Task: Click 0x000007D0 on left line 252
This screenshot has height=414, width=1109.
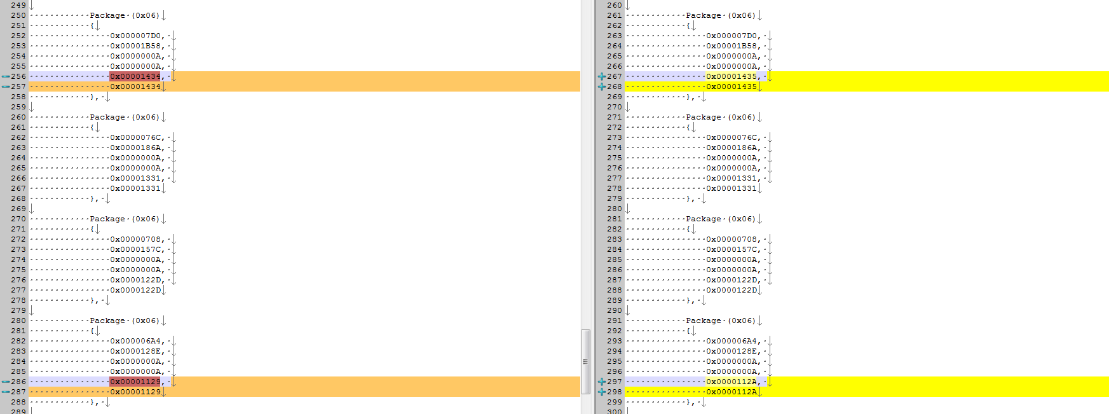Action: (x=135, y=36)
